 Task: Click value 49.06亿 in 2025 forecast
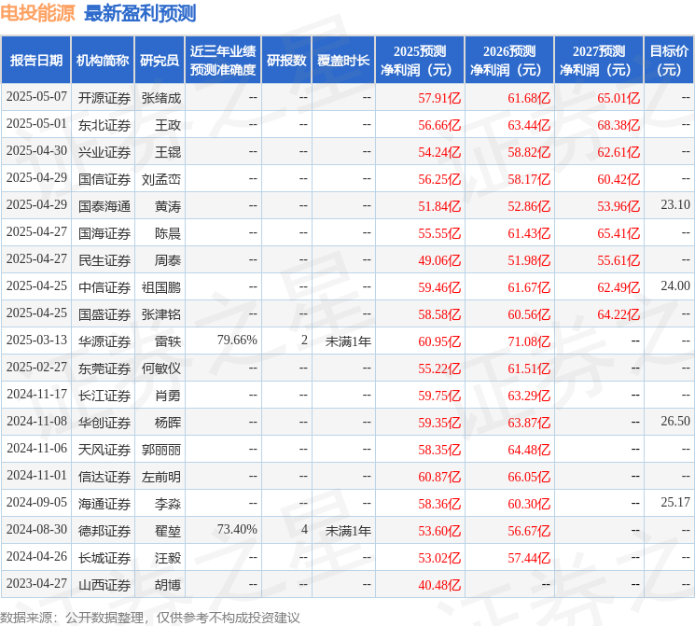coord(439,260)
